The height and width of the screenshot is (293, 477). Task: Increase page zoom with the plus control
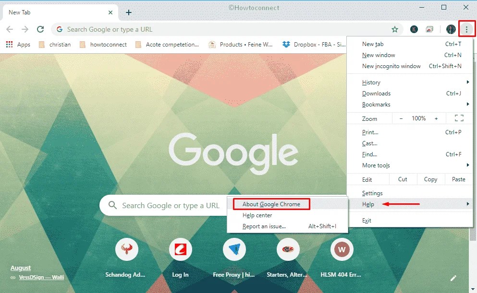436,118
